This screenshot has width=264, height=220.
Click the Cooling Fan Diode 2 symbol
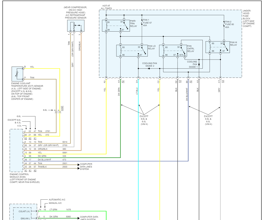click(x=149, y=68)
